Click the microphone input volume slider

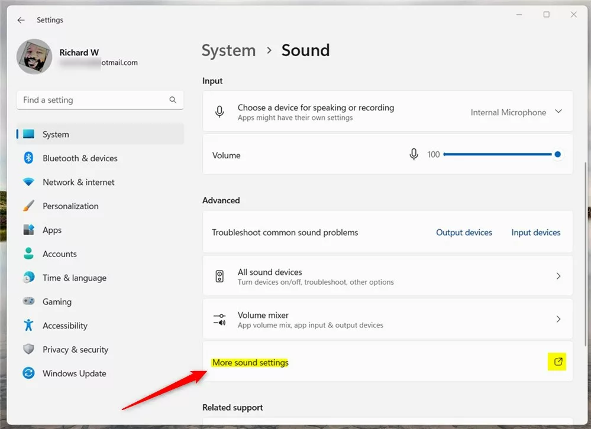coord(500,155)
